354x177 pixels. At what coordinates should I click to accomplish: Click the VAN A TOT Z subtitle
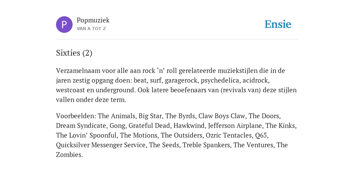click(x=91, y=29)
